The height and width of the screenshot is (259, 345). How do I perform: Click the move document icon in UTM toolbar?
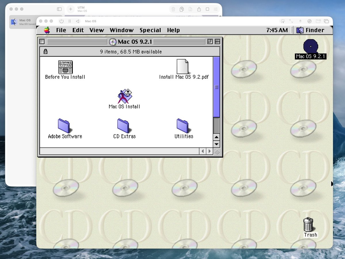190,9
